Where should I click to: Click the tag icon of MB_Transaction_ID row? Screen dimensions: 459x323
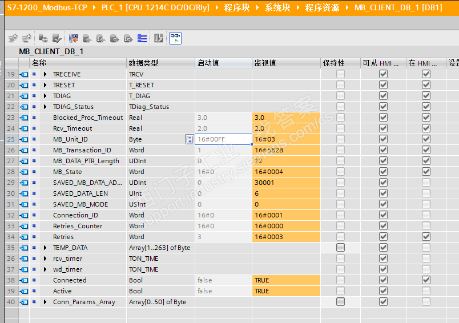coord(24,150)
